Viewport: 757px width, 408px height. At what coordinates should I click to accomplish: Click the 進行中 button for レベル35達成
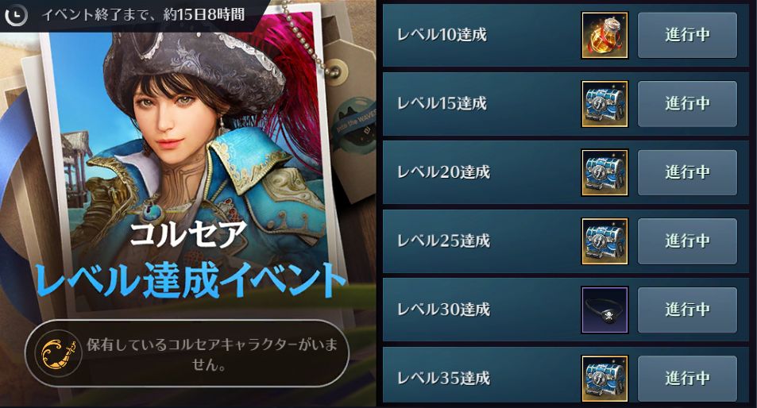pos(687,379)
